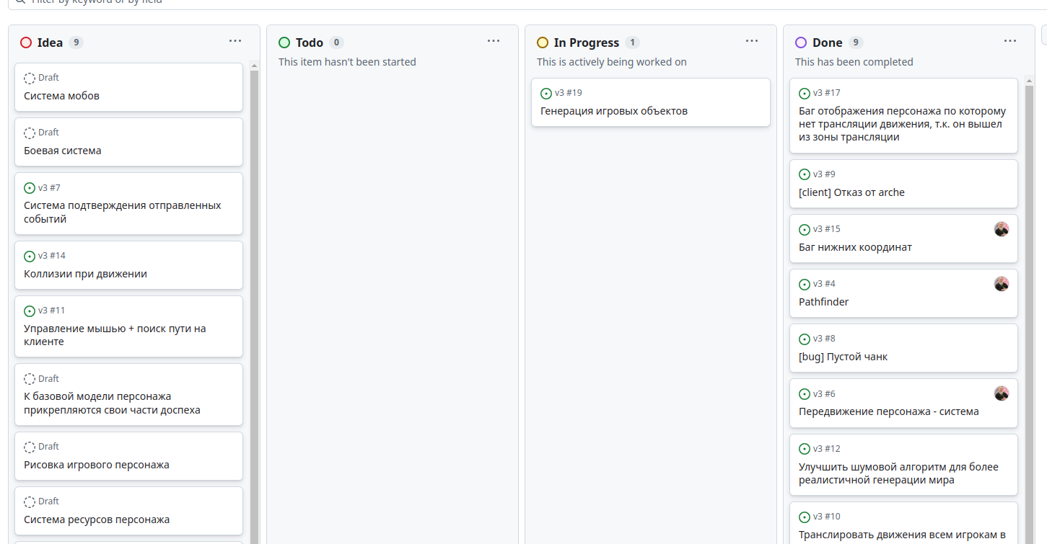Click the yellow In Progress status icon
1047x544 pixels.
coord(543,43)
